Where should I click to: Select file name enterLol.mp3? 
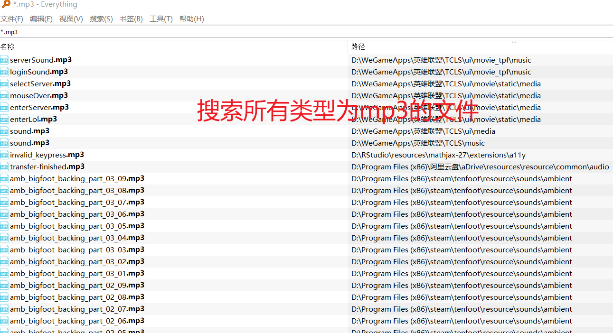(33, 119)
